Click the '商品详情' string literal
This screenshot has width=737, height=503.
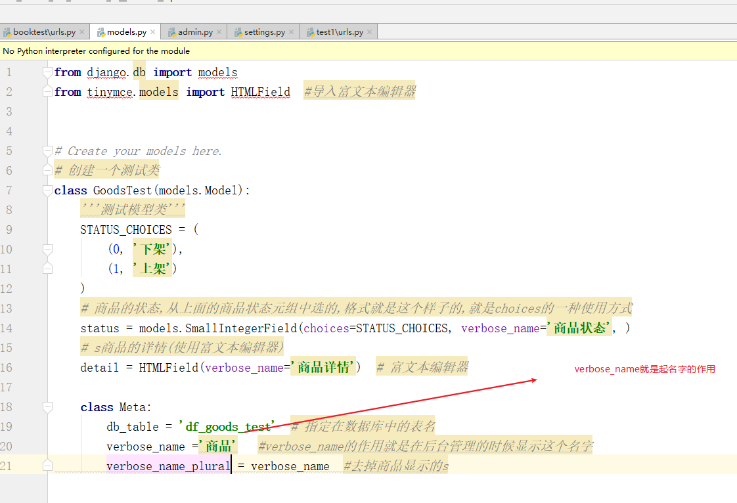(x=323, y=368)
